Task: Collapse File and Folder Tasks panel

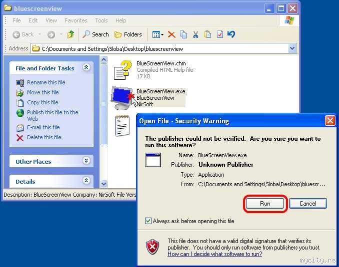Action: click(86, 67)
